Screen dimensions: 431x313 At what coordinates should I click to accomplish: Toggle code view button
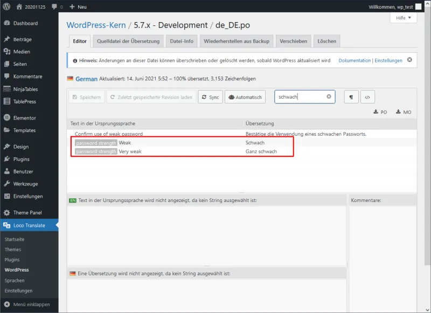pos(367,97)
